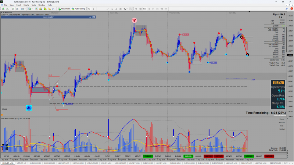Toggle the Evo-on indicator button
Screen dimensions: 294x165
(282, 119)
